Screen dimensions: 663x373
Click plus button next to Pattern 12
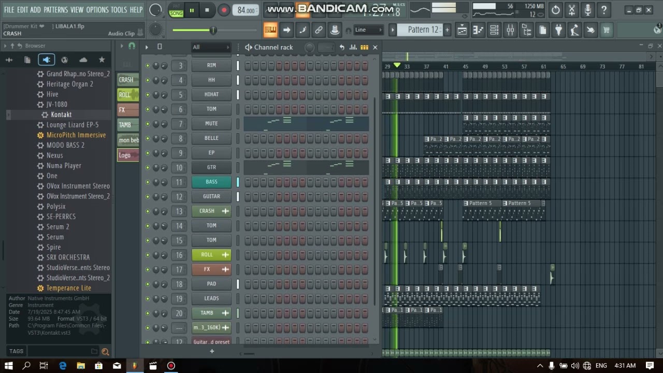447,30
